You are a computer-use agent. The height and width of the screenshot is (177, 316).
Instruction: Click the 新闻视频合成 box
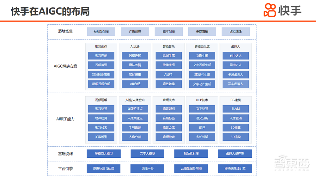[x=101, y=84]
